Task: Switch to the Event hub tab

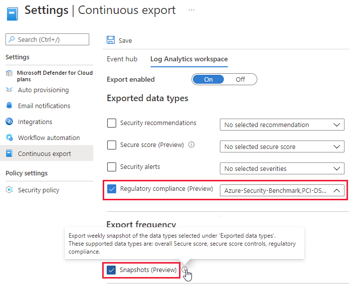Action: [122, 59]
